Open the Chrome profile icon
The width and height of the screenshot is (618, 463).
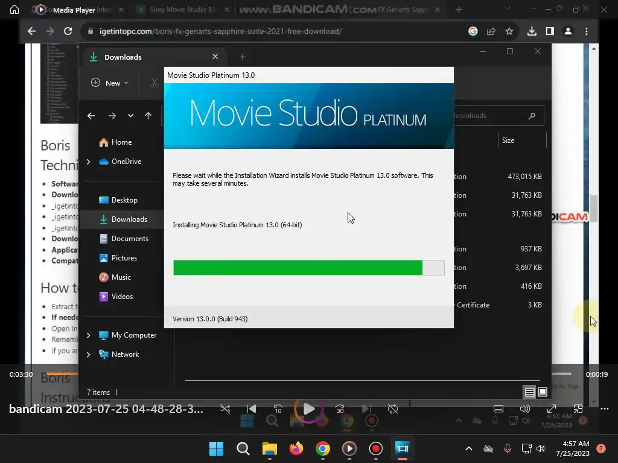pyautogui.click(x=568, y=31)
